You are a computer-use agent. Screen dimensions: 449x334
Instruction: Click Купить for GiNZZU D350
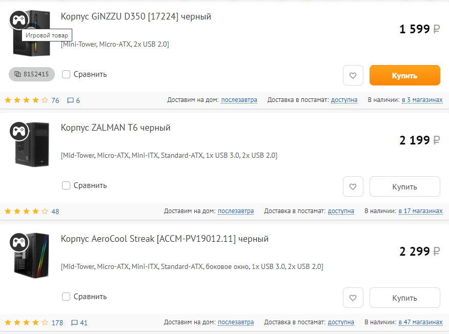pyautogui.click(x=404, y=75)
